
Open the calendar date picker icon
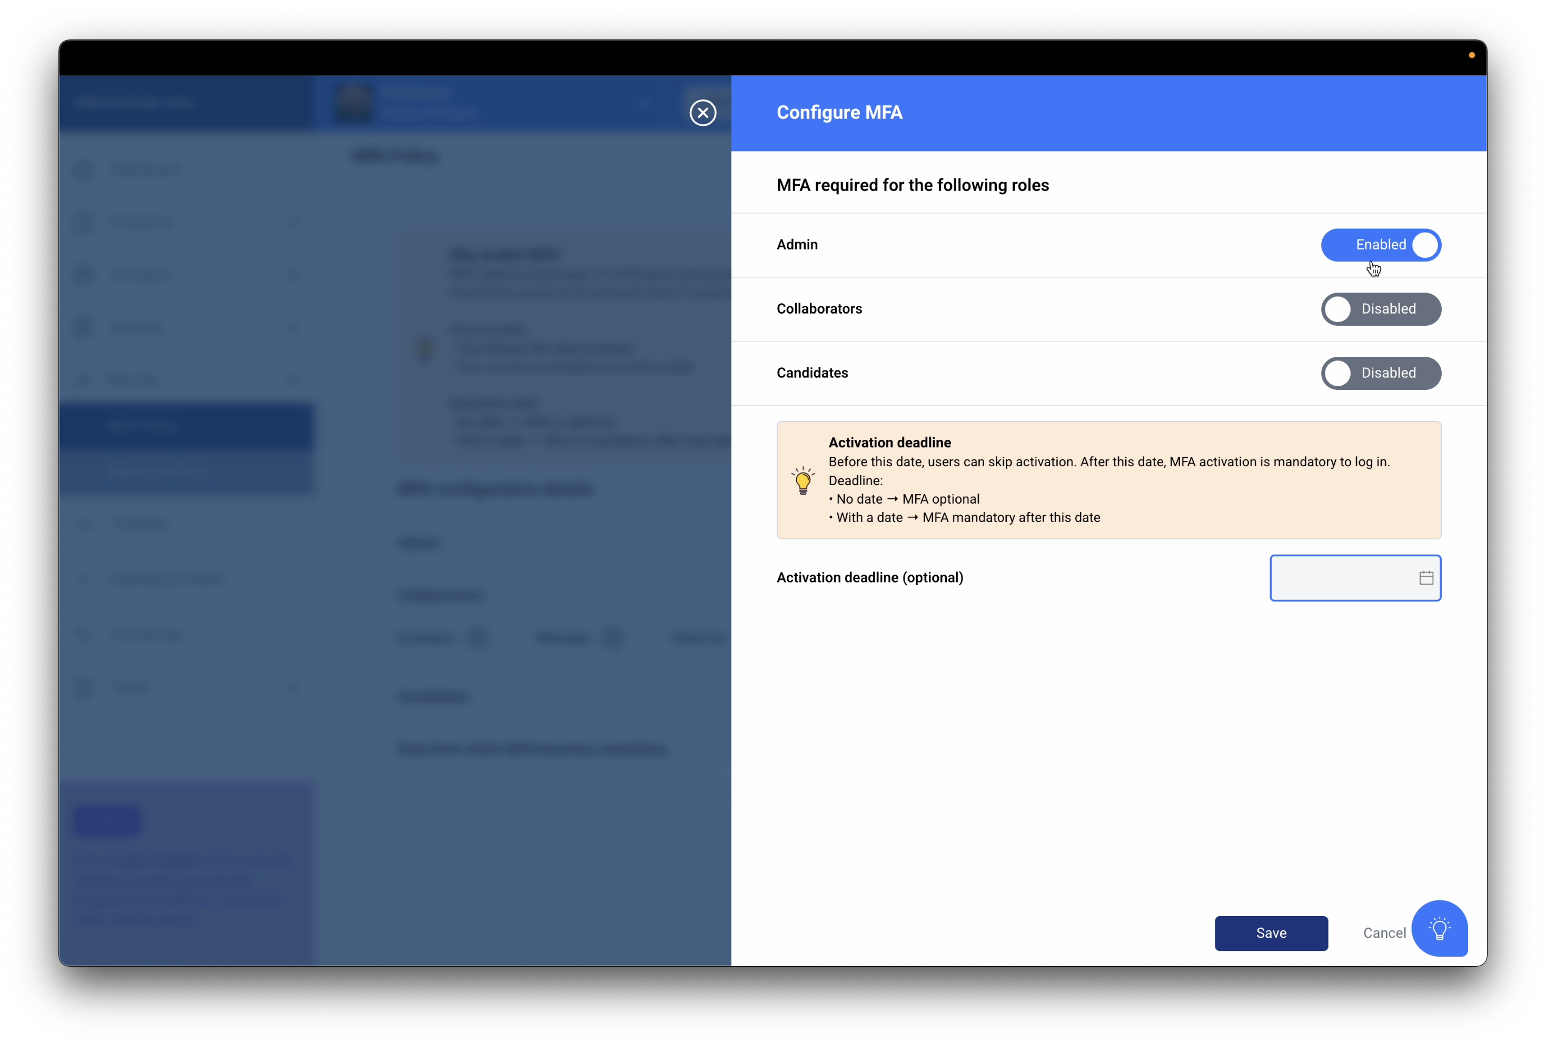click(1425, 578)
